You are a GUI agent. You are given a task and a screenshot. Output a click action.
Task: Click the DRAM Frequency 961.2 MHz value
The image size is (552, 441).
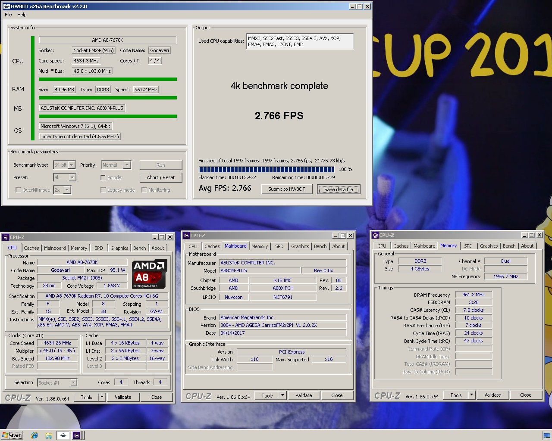point(474,295)
